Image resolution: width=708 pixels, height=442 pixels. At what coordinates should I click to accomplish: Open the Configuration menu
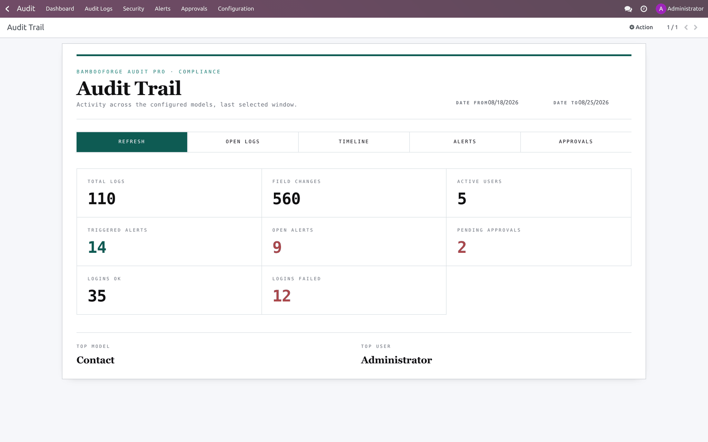236,9
